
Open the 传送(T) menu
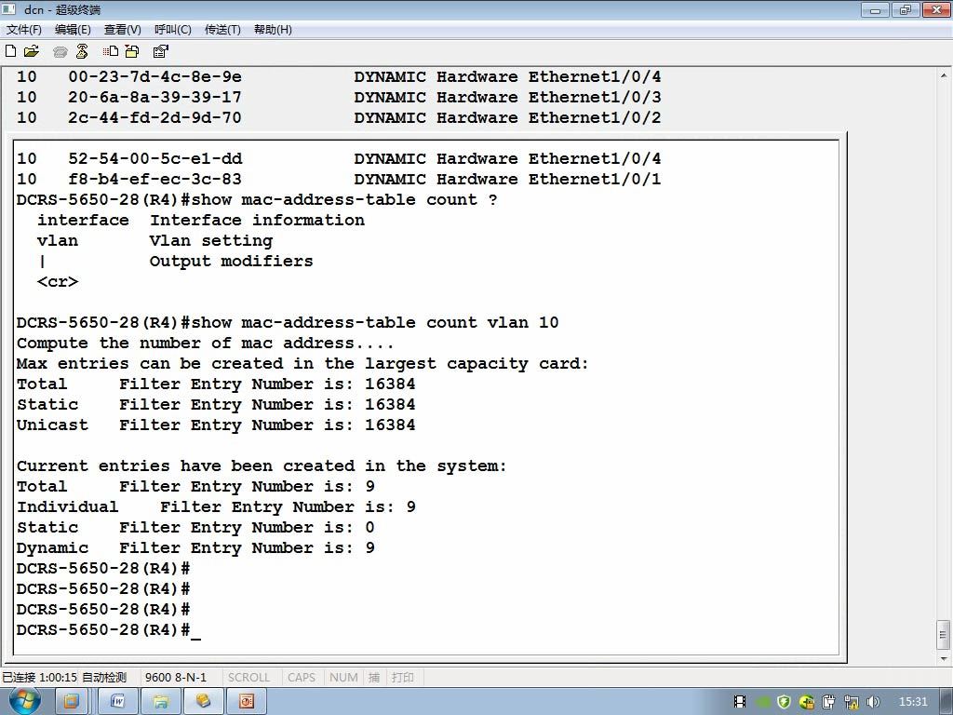tap(222, 29)
